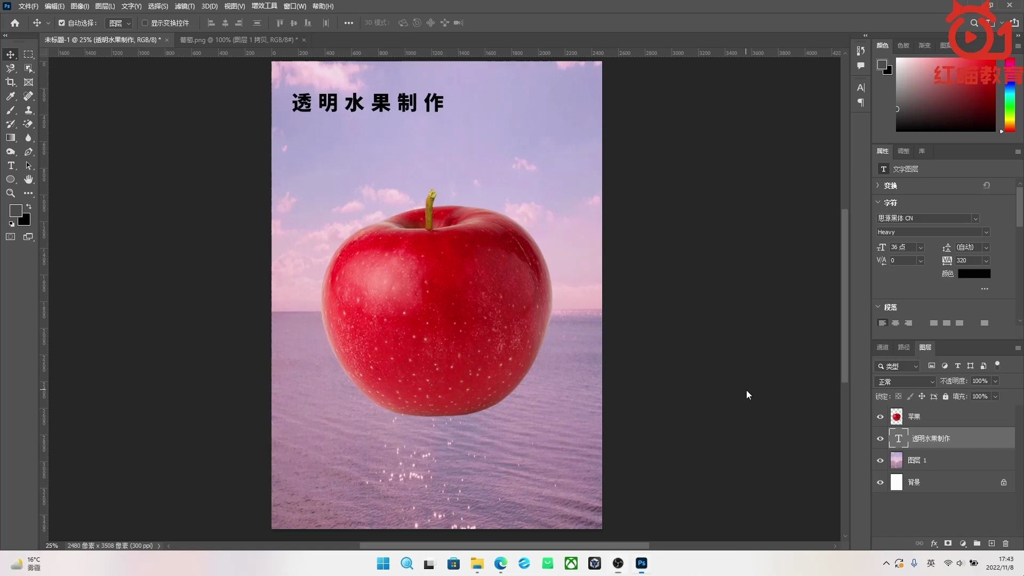Open the font family dropdown showing 思源黑体 CN
1024x576 pixels.
(975, 218)
